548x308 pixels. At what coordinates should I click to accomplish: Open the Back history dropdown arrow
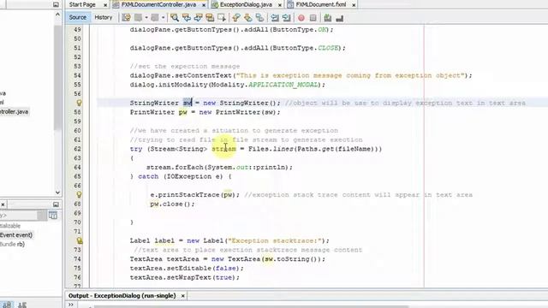coord(146,17)
